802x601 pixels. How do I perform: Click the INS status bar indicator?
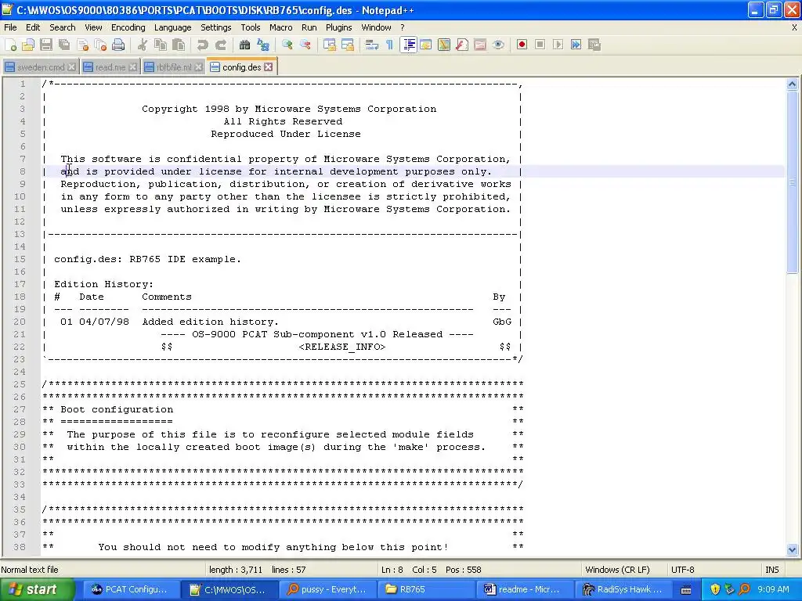(x=771, y=570)
